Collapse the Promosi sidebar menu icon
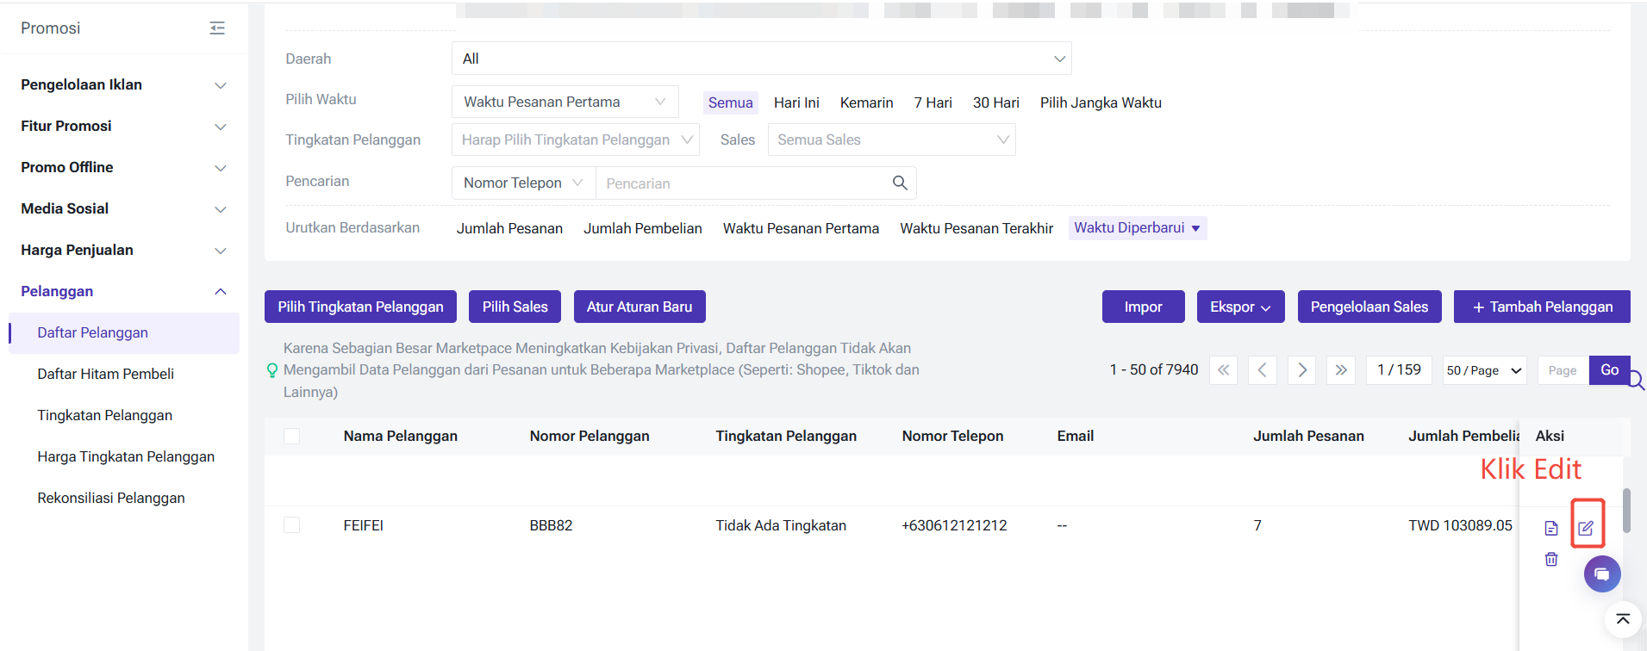 coord(217,28)
